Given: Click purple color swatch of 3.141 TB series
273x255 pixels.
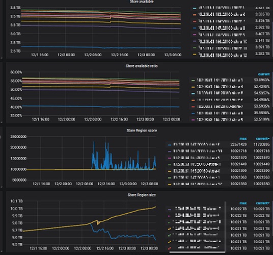Looking at the screenshot, I should (x=195, y=41).
